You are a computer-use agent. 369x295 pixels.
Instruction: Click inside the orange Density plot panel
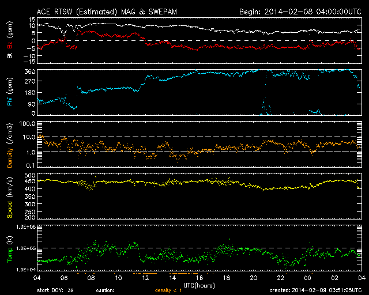tap(199, 145)
